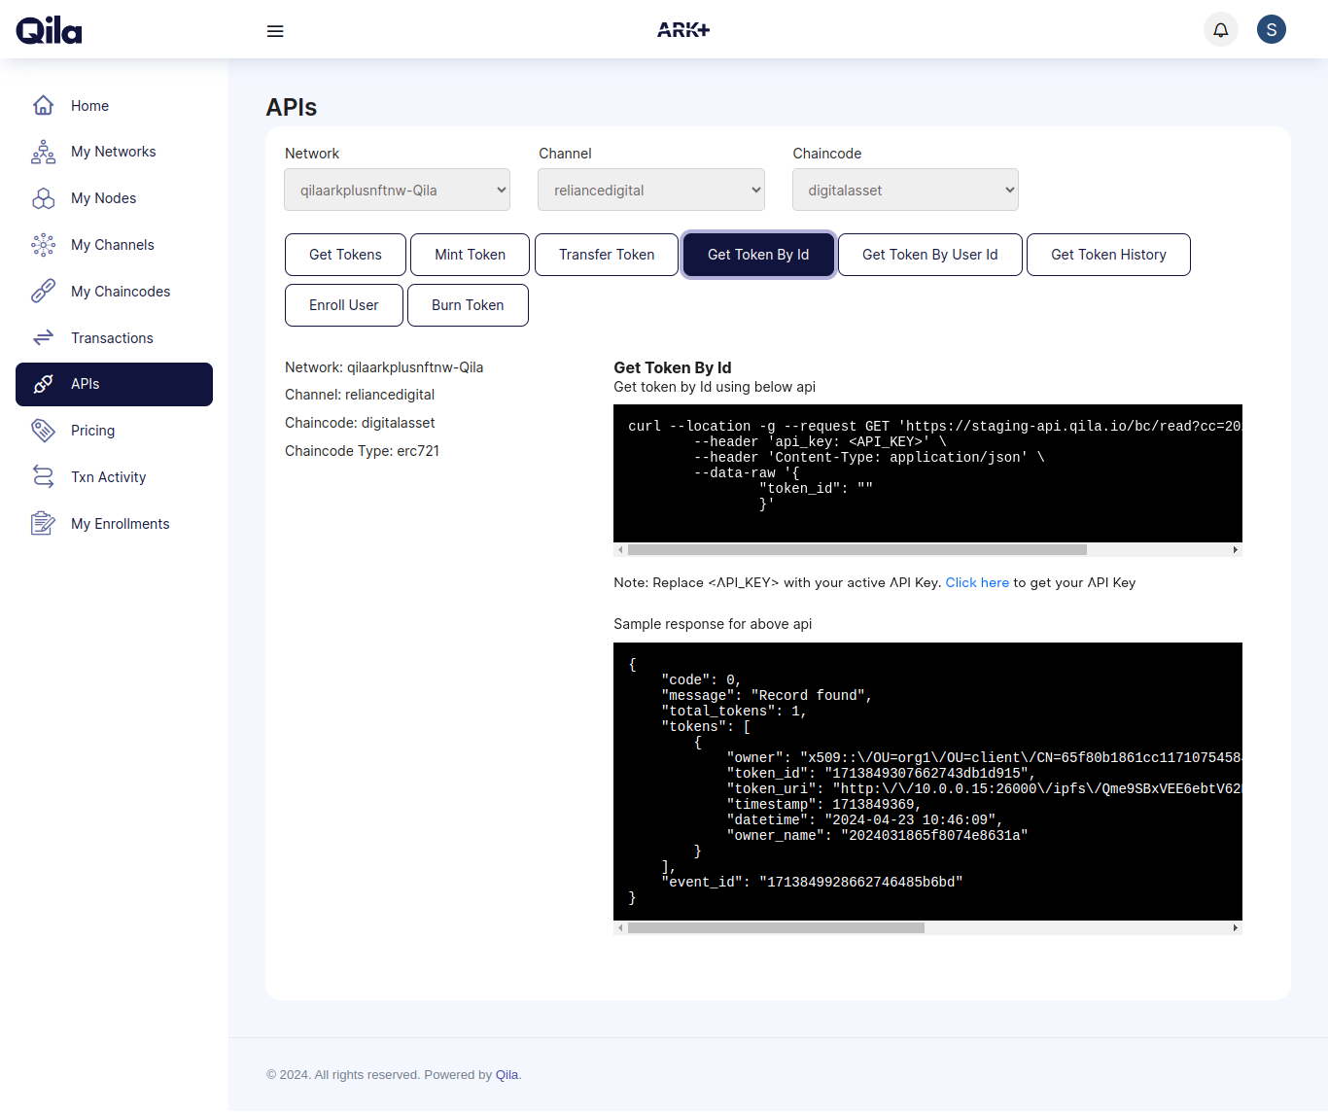Image resolution: width=1328 pixels, height=1113 pixels.
Task: Select the Get Tokens button
Action: [345, 255]
